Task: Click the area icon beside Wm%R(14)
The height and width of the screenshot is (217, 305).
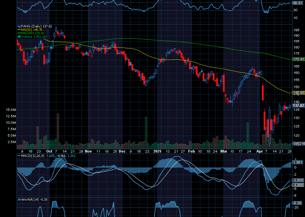Action: pos(19,200)
